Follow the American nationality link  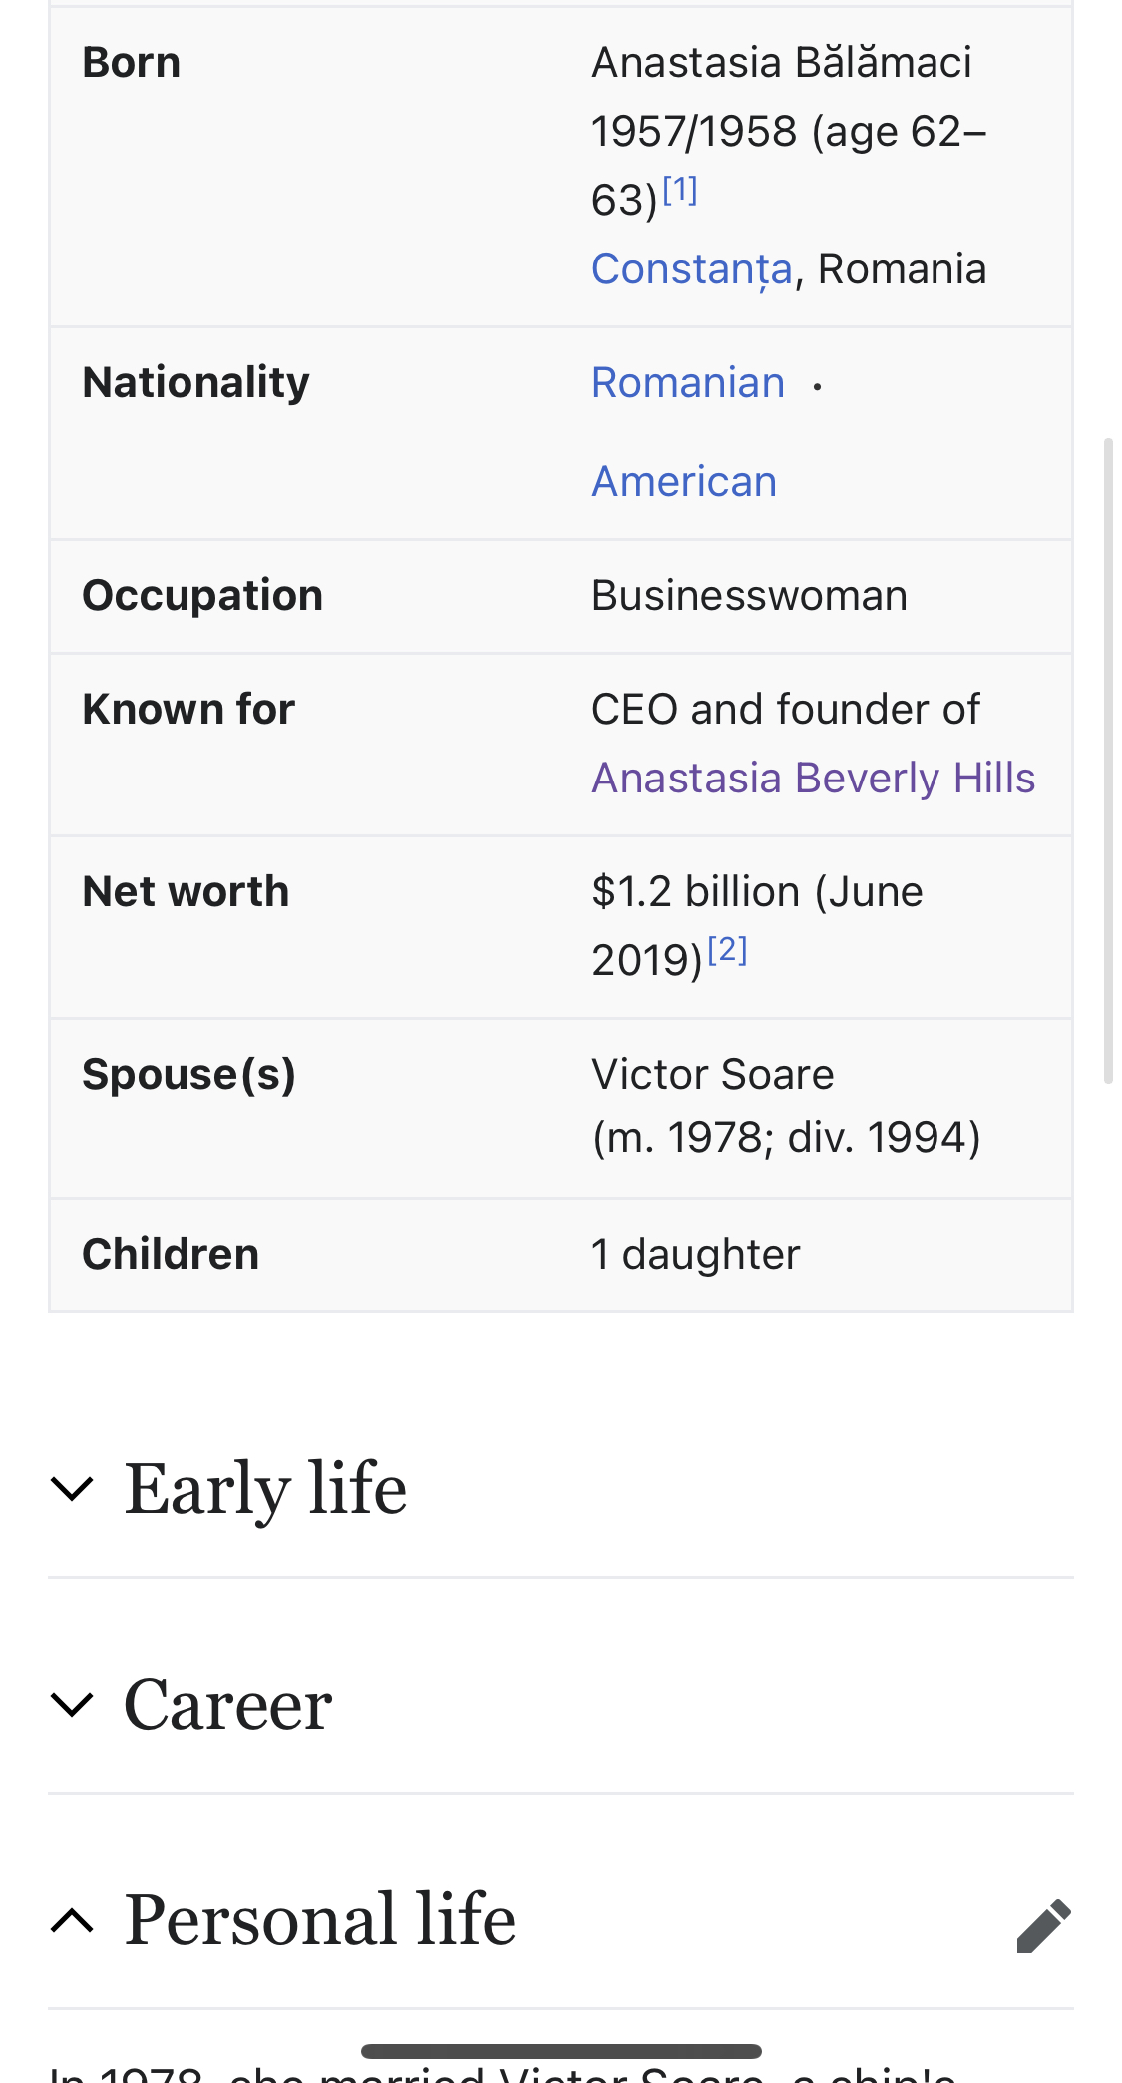click(x=684, y=482)
